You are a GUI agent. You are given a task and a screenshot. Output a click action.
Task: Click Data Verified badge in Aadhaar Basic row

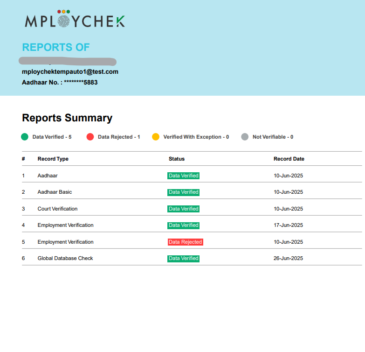(x=184, y=192)
